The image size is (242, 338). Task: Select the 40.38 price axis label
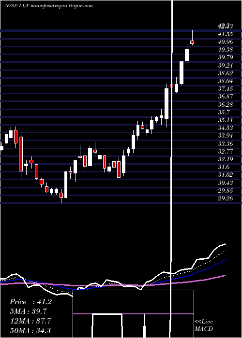point(226,50)
